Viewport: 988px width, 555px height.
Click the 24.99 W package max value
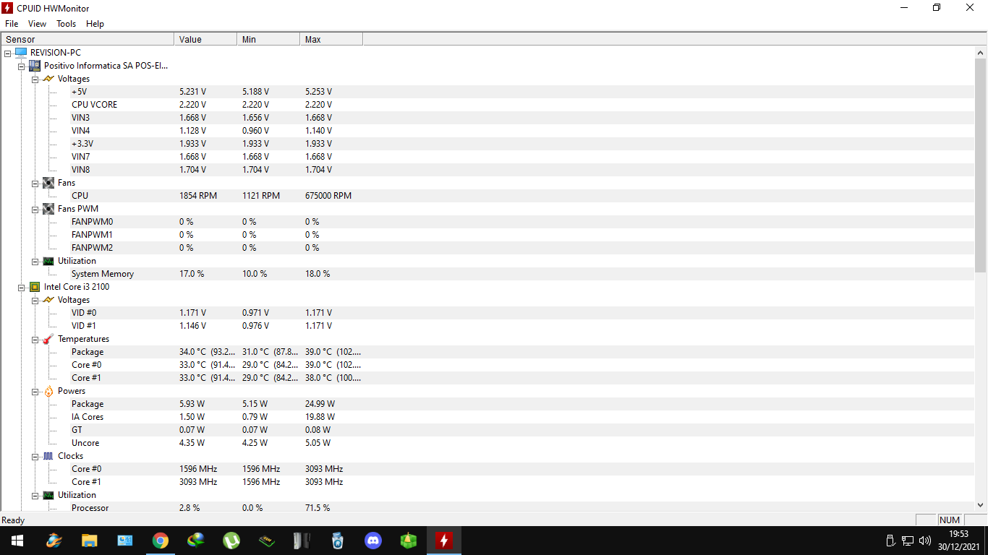pos(320,404)
